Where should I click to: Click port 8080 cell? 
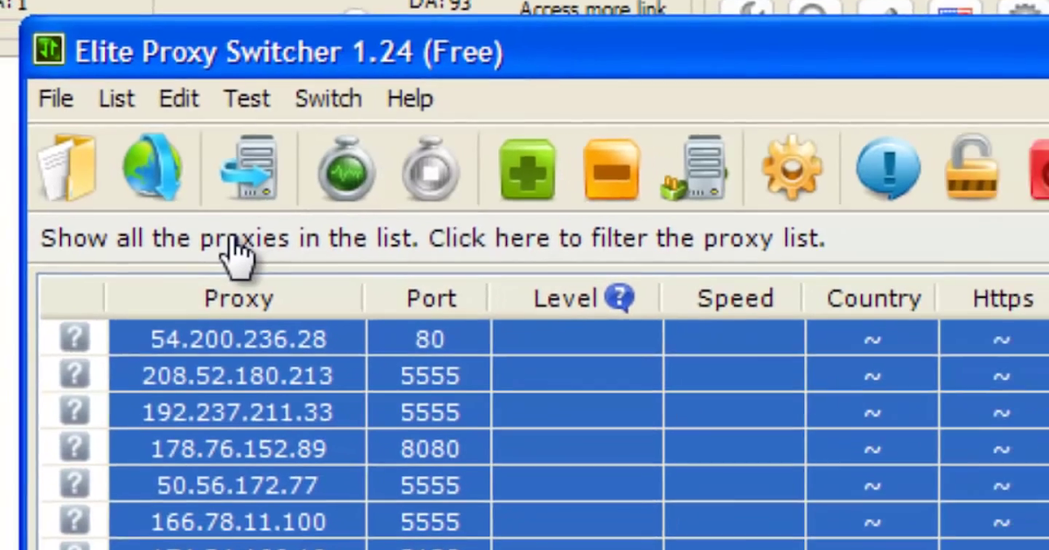pyautogui.click(x=429, y=449)
